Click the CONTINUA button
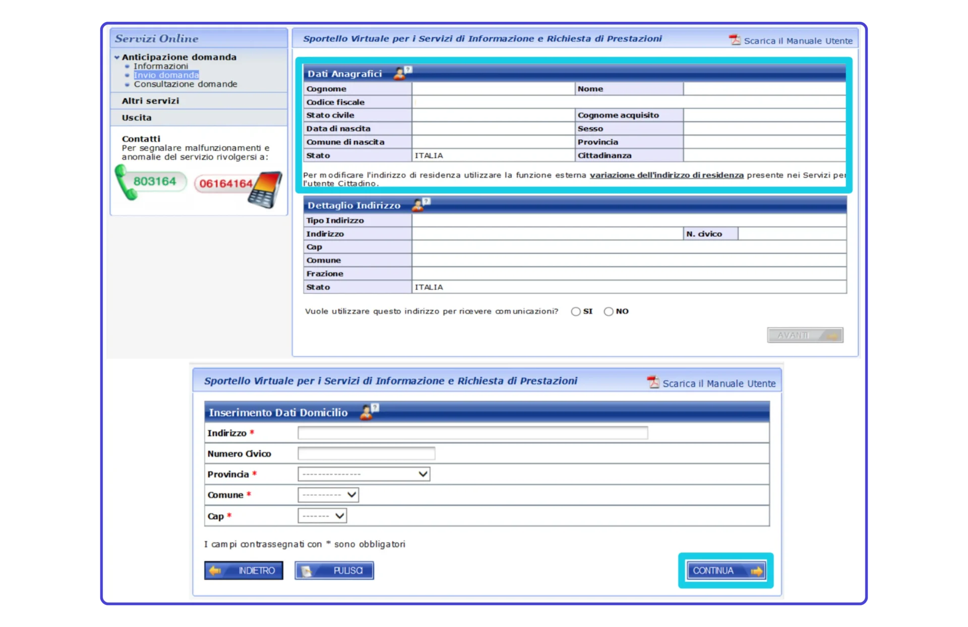Screen dimensions: 968x627 tap(725, 571)
